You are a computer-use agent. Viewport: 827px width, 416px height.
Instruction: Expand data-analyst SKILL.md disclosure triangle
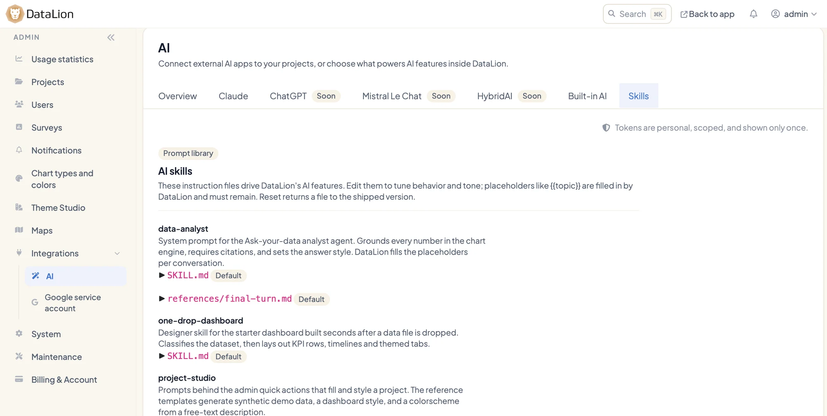point(162,275)
